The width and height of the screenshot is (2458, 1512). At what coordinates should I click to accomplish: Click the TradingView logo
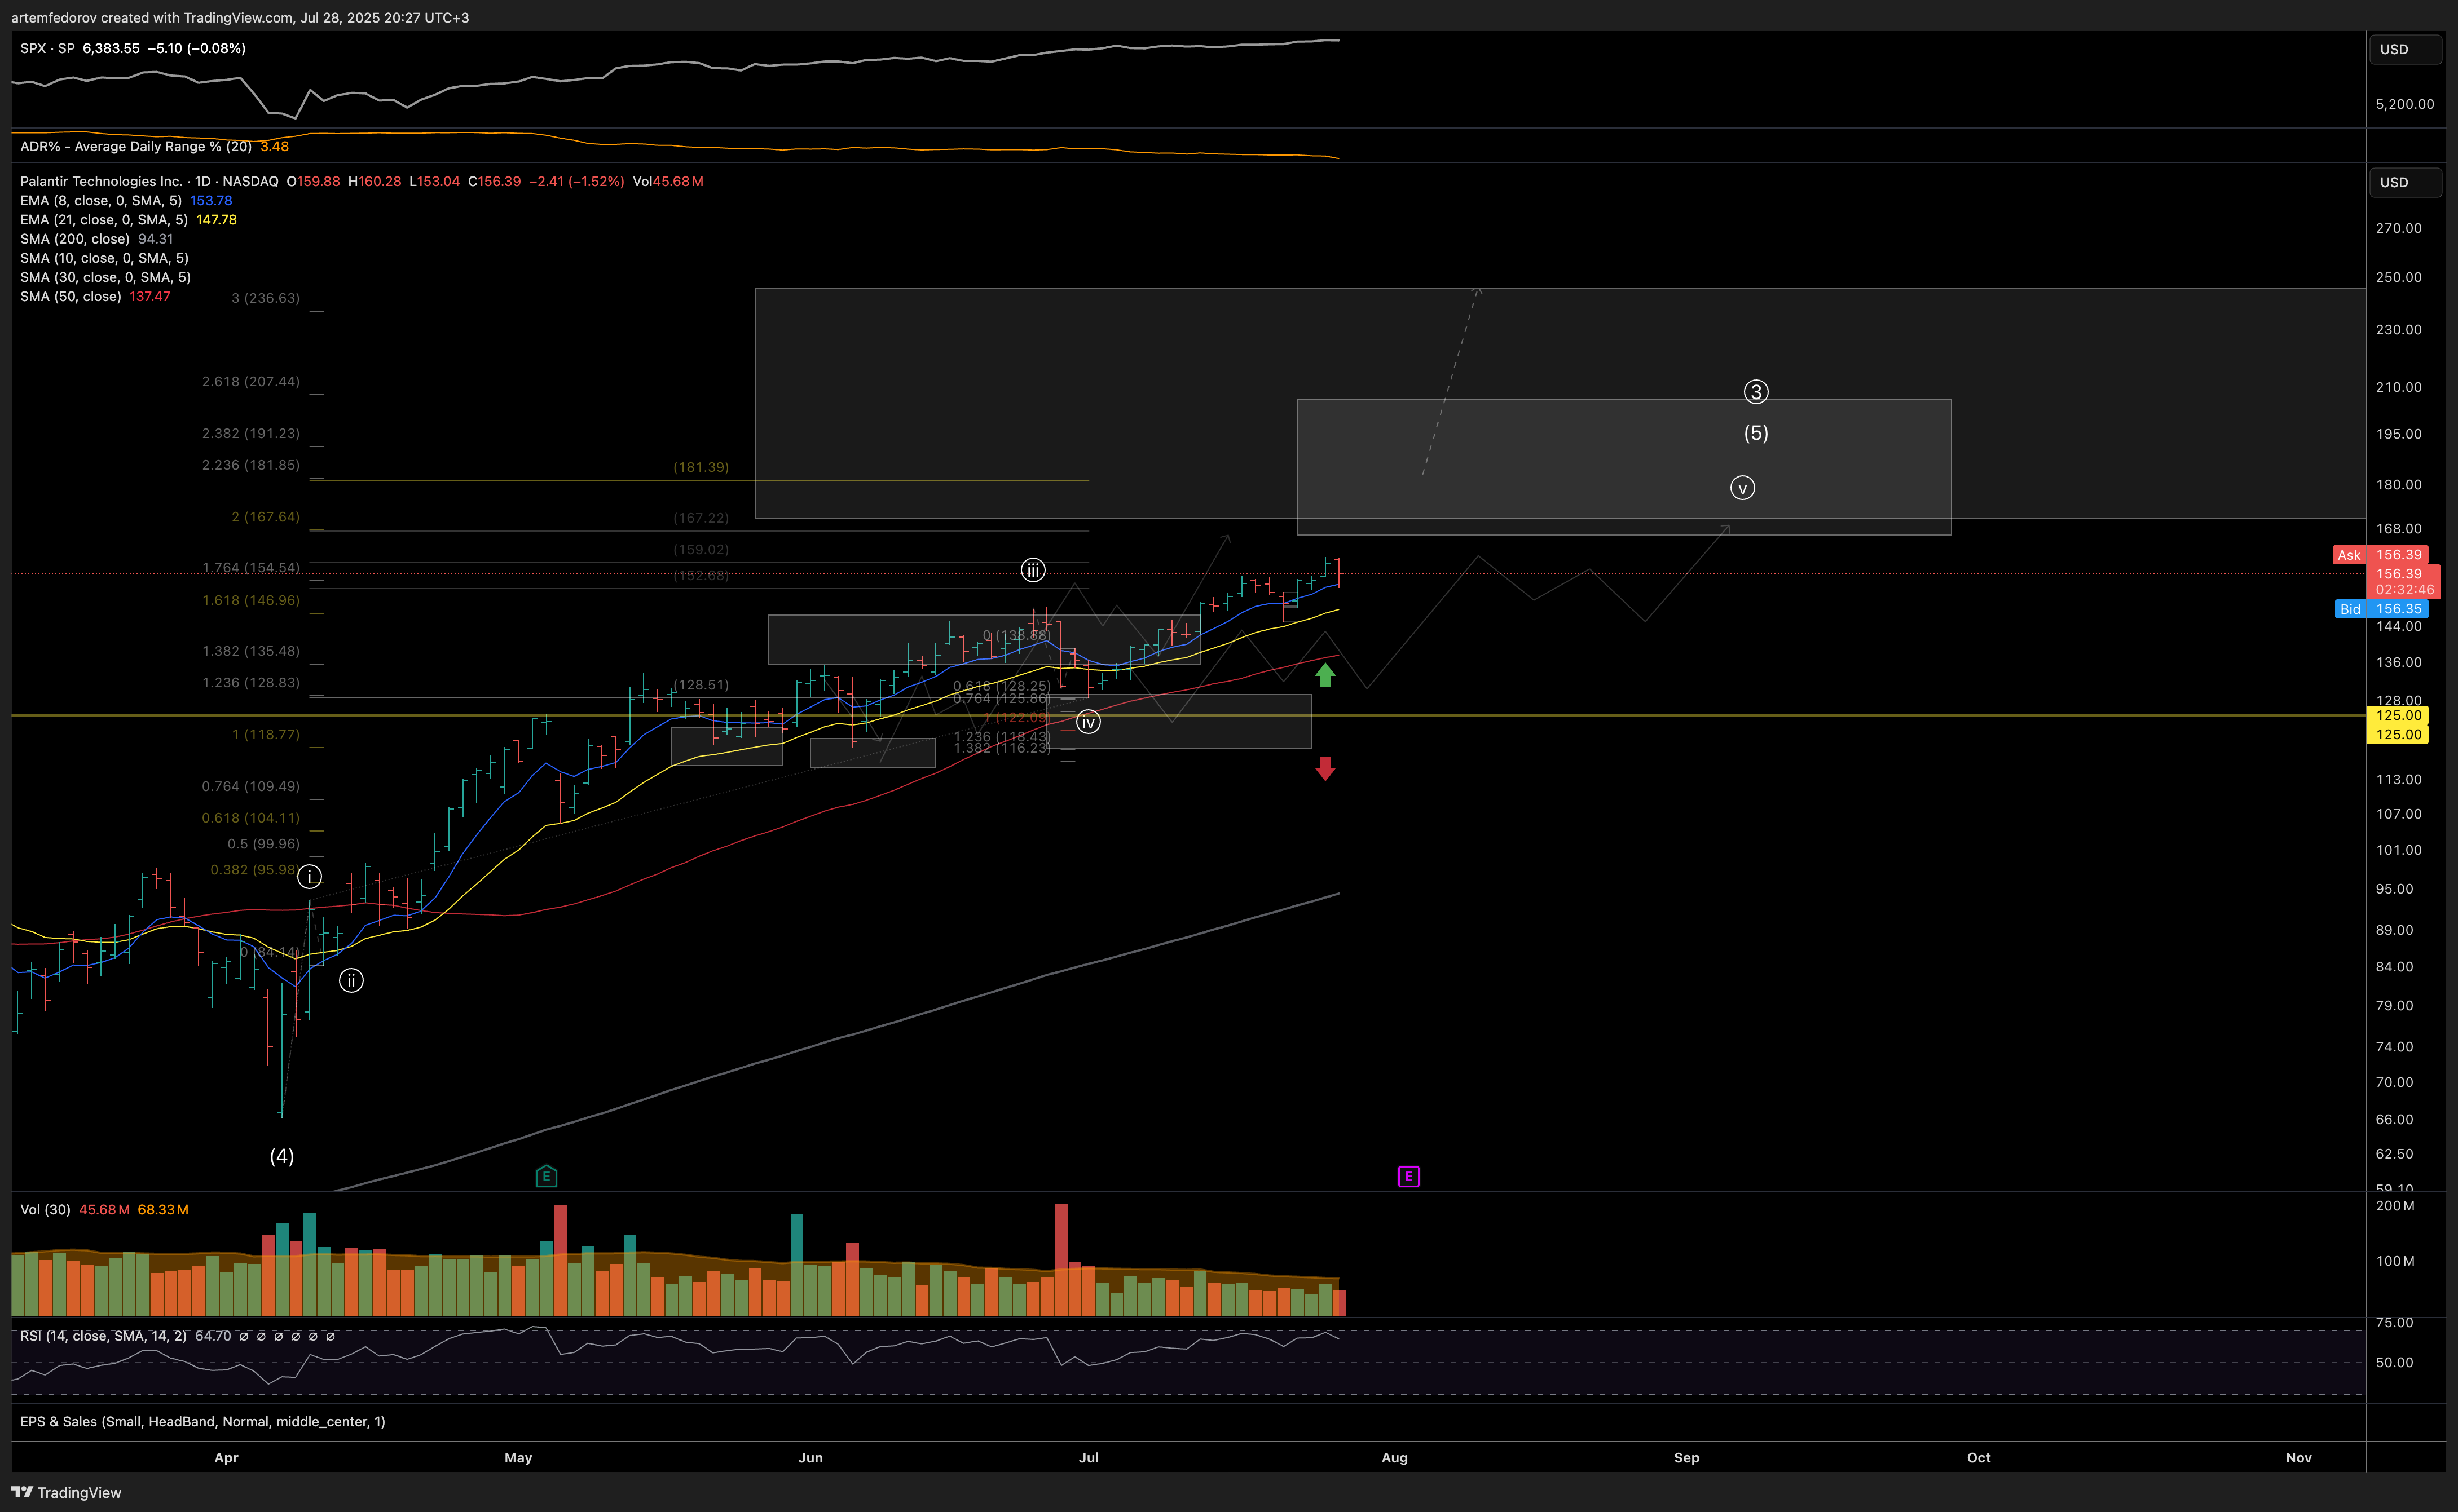[66, 1492]
